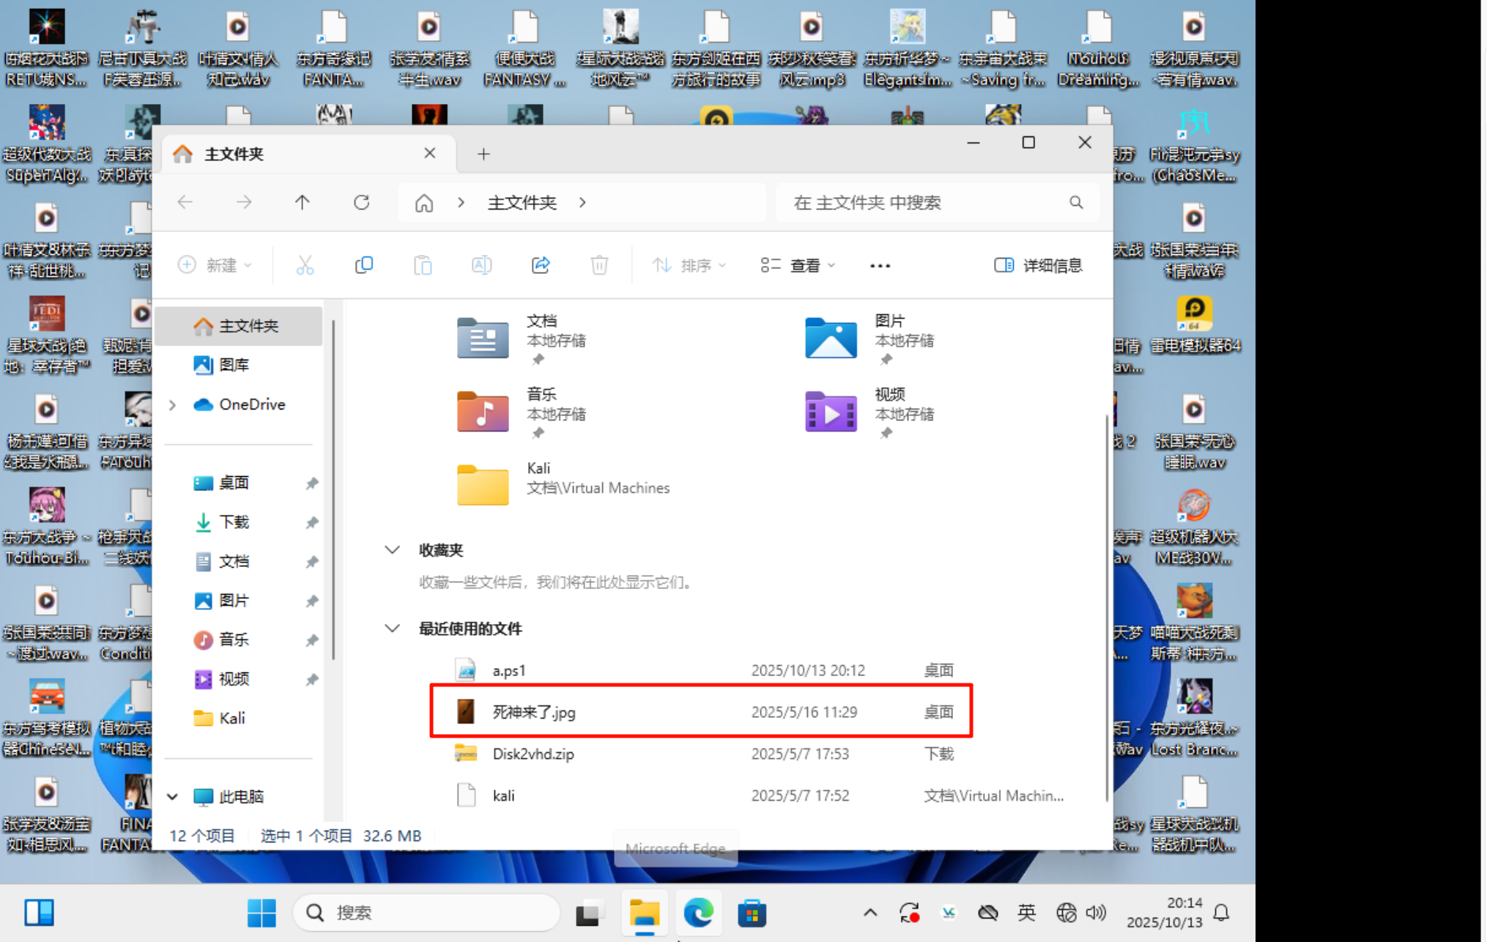This screenshot has height=942, width=1487.
Task: Click the Cut scissors icon in toolbar
Action: pyautogui.click(x=305, y=265)
